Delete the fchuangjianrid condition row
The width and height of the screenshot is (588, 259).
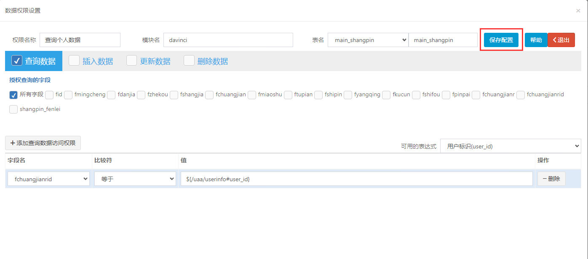[551, 179]
